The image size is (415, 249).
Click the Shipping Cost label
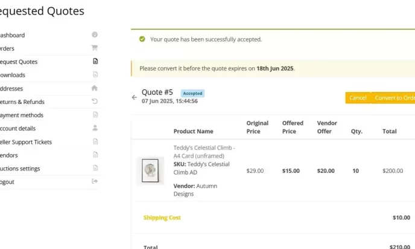pyautogui.click(x=162, y=218)
